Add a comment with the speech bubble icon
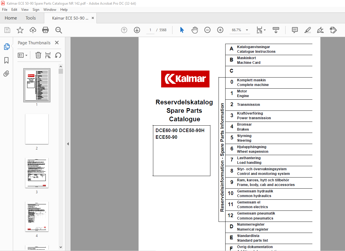 coord(295,30)
